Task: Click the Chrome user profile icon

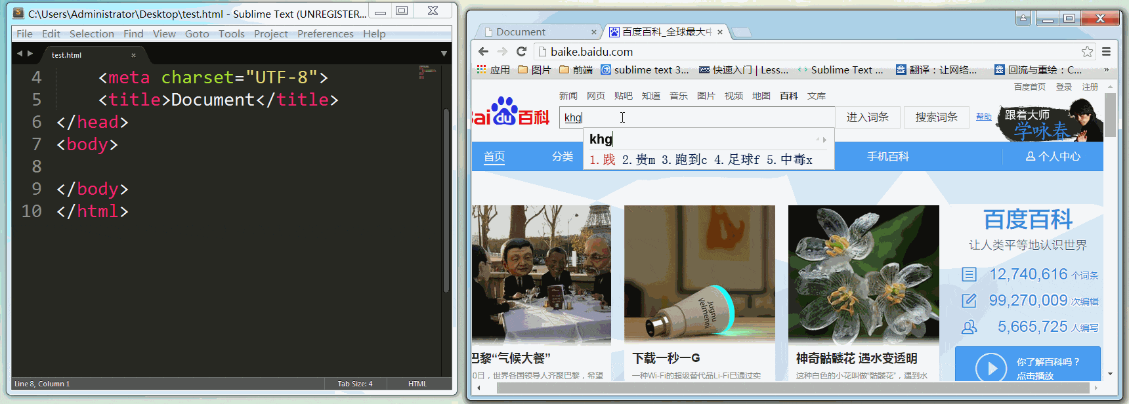Action: coord(1023,18)
